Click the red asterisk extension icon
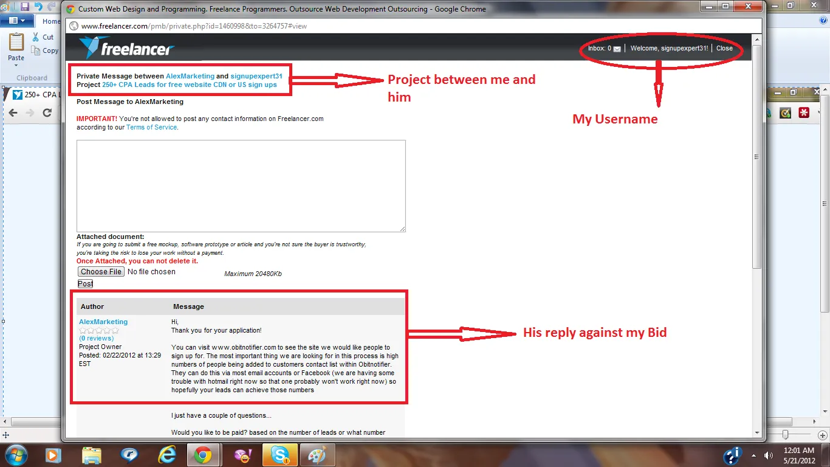Viewport: 830px width, 467px height. [804, 112]
